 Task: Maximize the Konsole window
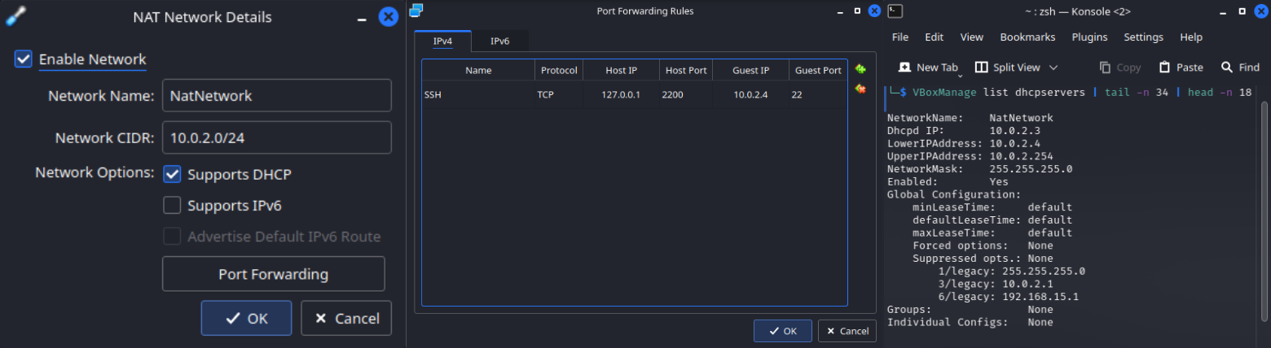point(1240,11)
